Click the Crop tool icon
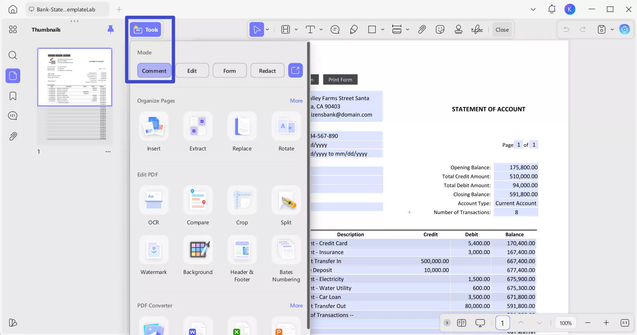Viewport: 637px width, 335px height. [242, 200]
